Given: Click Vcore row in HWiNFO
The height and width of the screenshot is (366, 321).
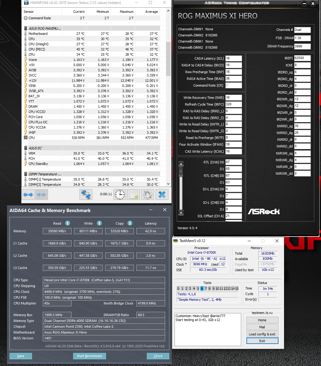Looking at the screenshot, I should [x=91, y=60].
